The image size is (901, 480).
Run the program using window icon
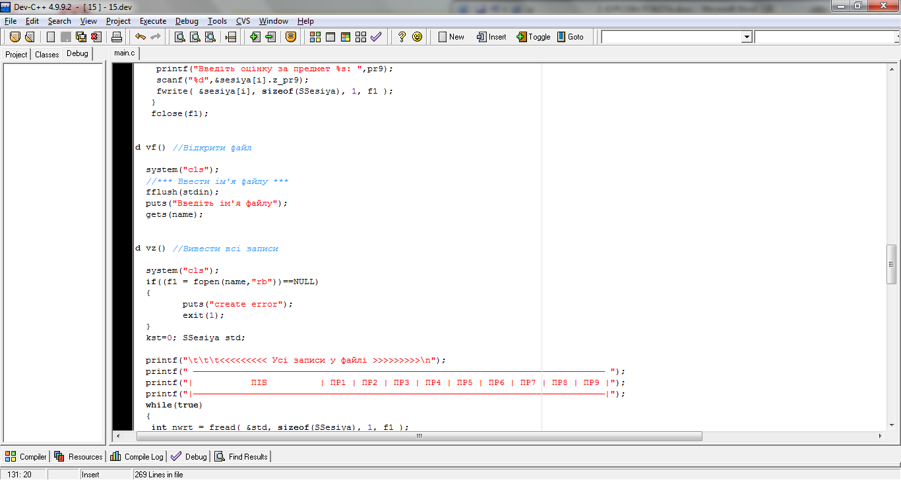click(x=330, y=37)
